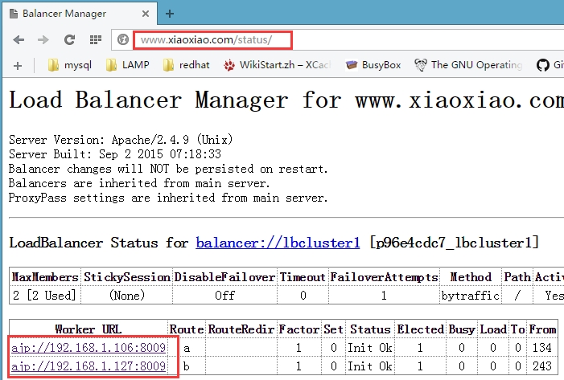Click route 'a' cell
The height and width of the screenshot is (380, 564).
[x=187, y=348]
